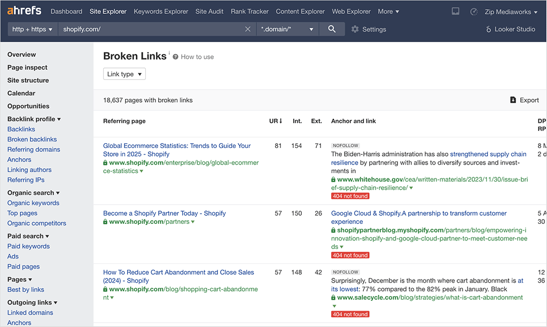Open Top pages report

tap(22, 213)
